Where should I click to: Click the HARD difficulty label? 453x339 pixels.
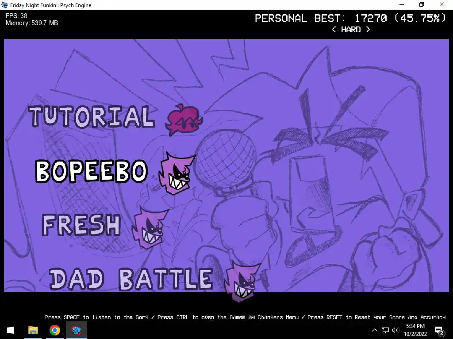coord(351,30)
